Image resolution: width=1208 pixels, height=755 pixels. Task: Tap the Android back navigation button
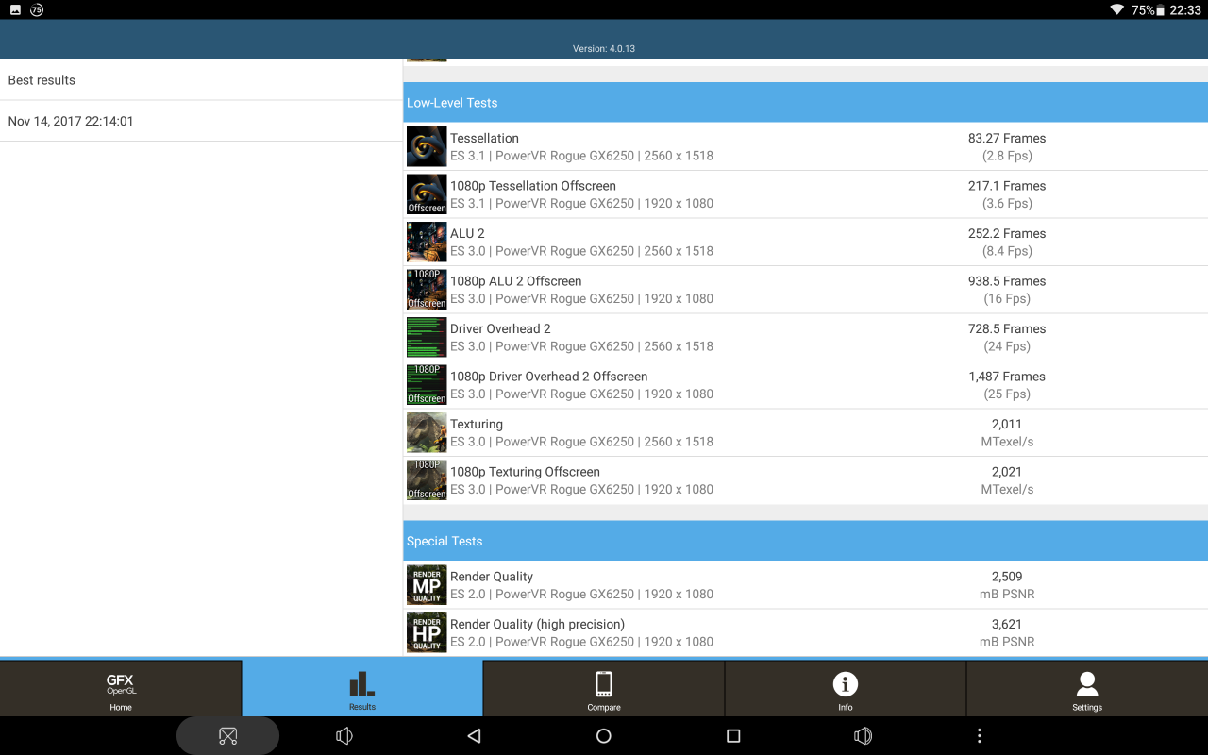[x=474, y=736]
